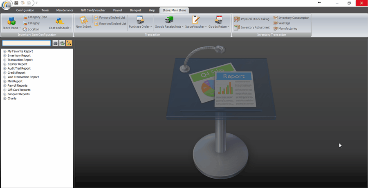This screenshot has height=188, width=368.
Task: Expand Inventory Report tree node
Action: pyautogui.click(x=4, y=56)
